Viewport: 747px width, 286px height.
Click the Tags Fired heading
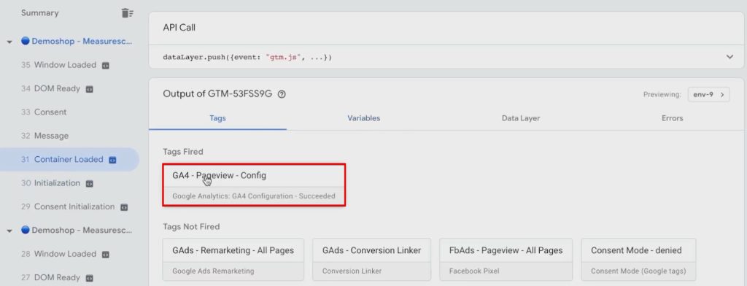coord(183,152)
